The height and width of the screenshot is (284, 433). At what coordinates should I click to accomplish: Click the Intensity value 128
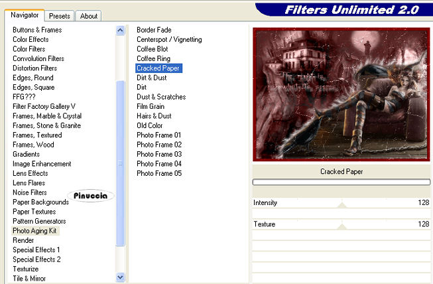pos(423,202)
